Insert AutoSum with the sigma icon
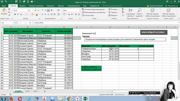The width and height of the screenshot is (180, 101). click(123, 9)
